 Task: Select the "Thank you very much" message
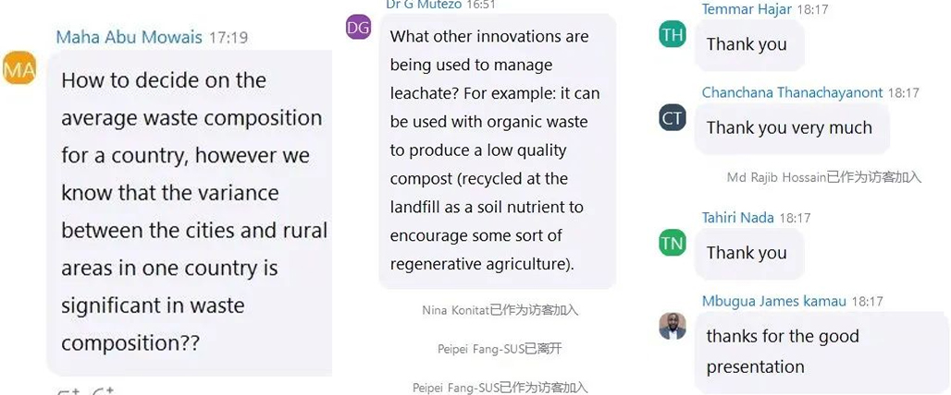(789, 128)
